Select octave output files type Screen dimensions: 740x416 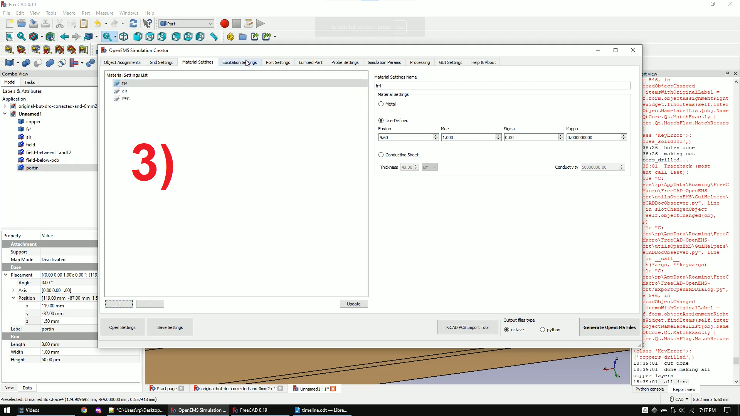click(x=508, y=330)
